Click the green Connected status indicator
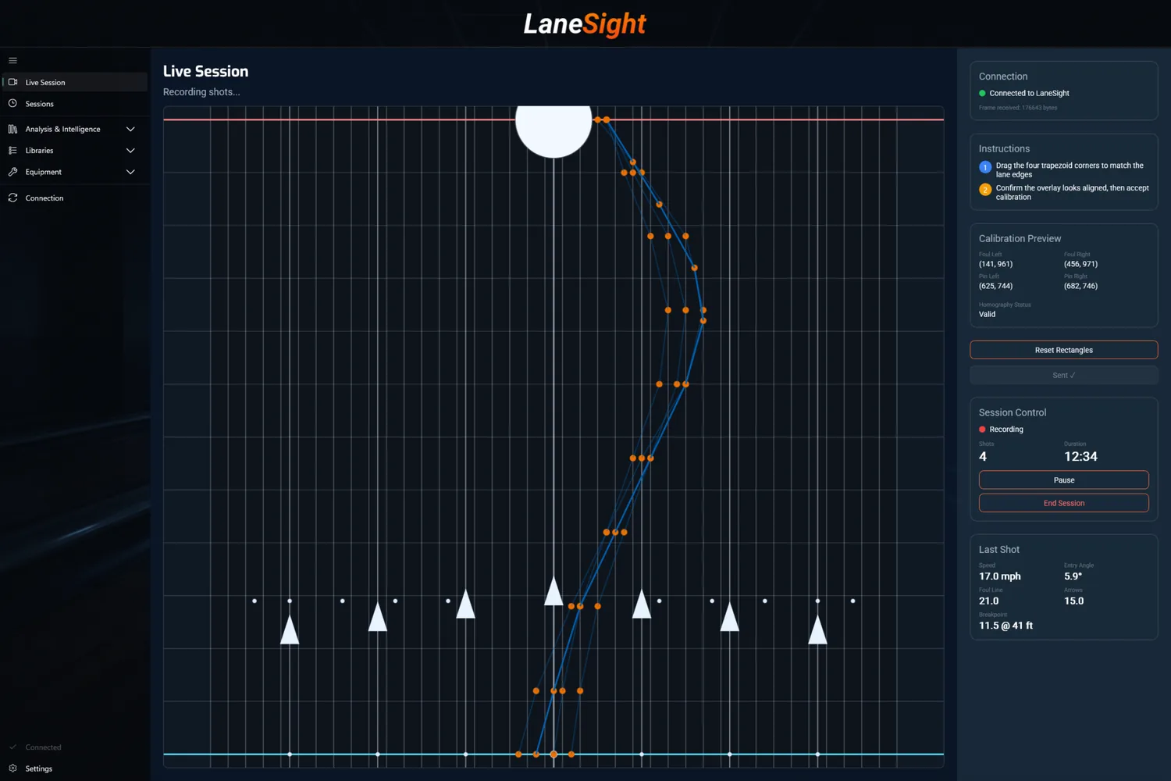The image size is (1171, 781). click(982, 93)
